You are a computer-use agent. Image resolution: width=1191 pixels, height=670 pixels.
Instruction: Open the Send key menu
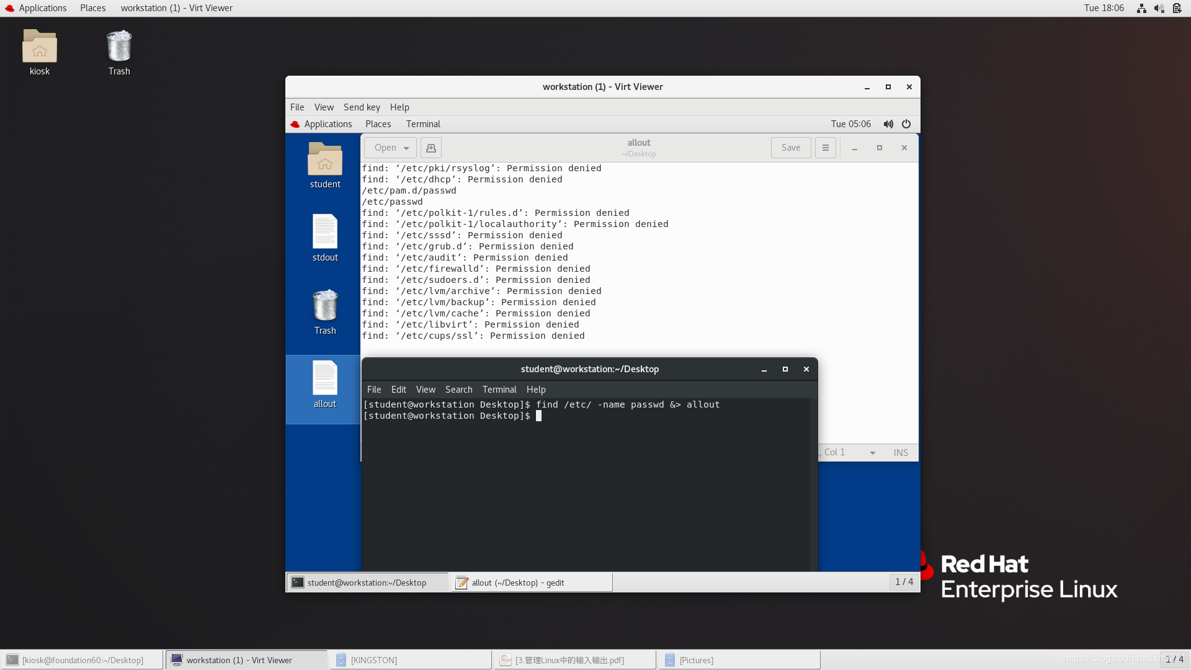(x=362, y=107)
